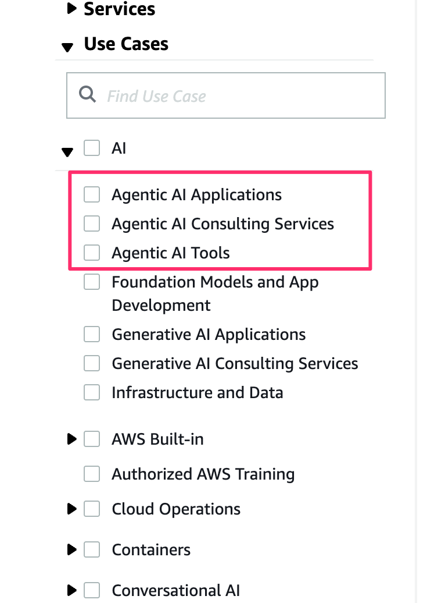The width and height of the screenshot is (445, 603).
Task: Select the Infrastructure and Data checkbox
Action: (92, 393)
